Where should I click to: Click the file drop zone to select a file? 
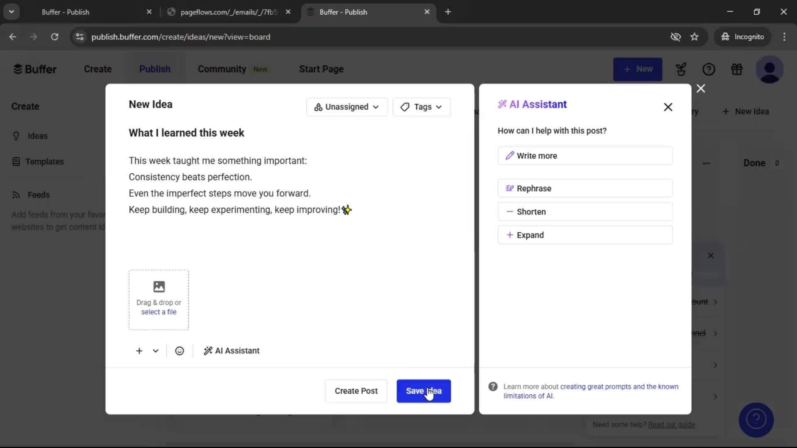159,299
